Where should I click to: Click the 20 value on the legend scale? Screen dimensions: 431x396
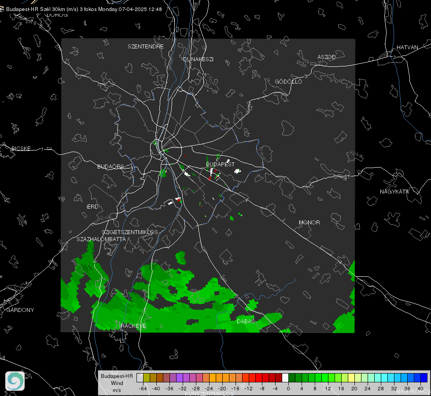click(354, 389)
